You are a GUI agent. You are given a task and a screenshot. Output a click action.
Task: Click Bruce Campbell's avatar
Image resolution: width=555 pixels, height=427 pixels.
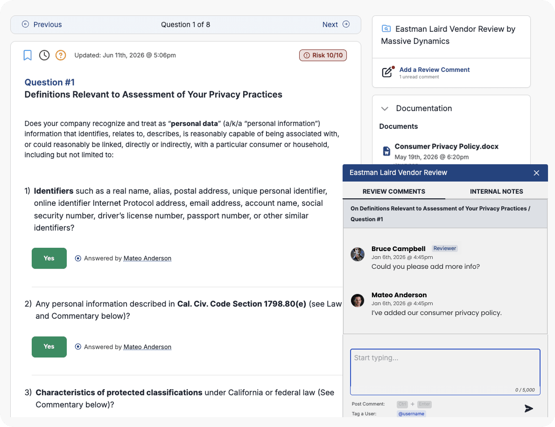coord(358,254)
